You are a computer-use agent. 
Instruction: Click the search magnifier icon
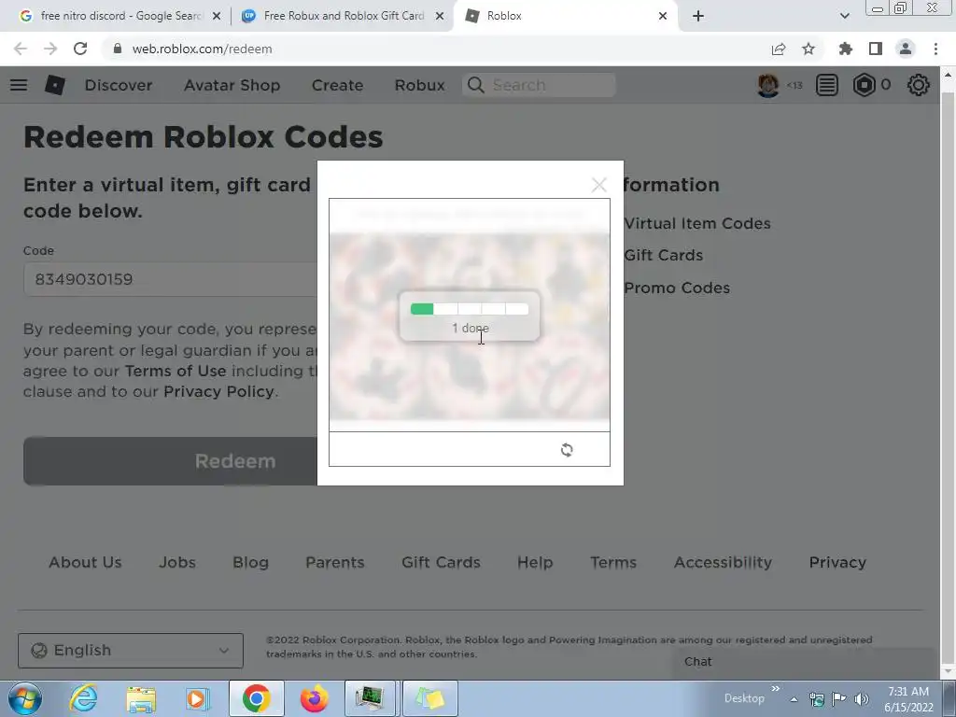476,85
